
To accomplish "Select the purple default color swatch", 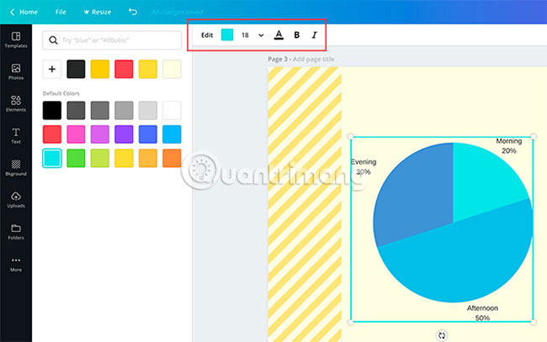I will [124, 134].
